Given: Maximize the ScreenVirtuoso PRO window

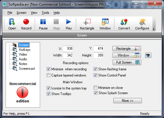Looking at the screenshot, I should [144, 3].
